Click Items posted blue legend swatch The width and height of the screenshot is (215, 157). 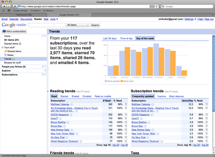tap(106, 81)
